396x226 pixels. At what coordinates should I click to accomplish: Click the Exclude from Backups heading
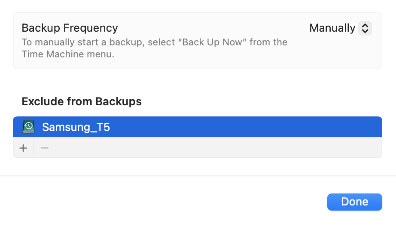coord(82,101)
